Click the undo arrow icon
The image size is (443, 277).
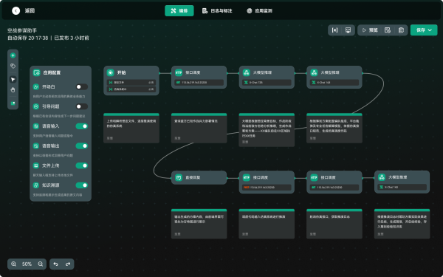click(55, 264)
